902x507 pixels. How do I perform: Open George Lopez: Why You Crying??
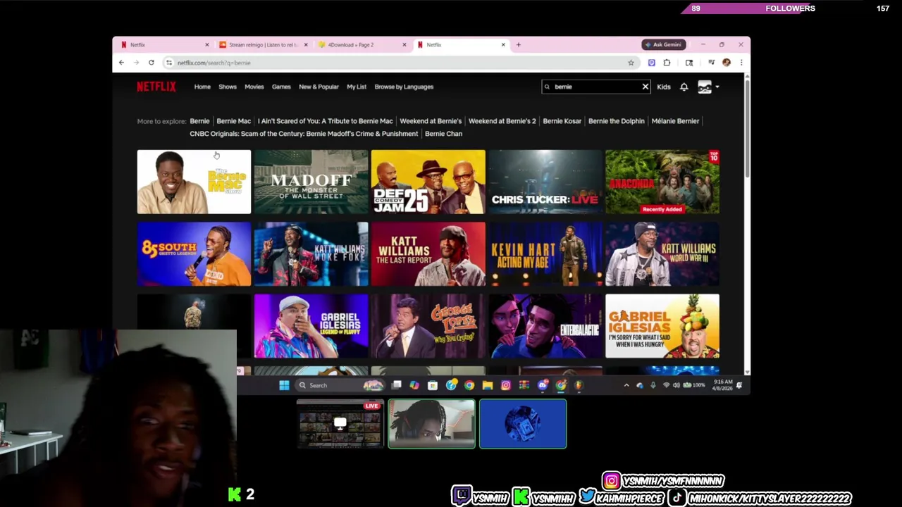pos(428,326)
